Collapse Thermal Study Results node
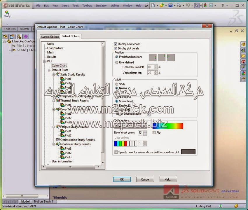 click(x=54, y=101)
